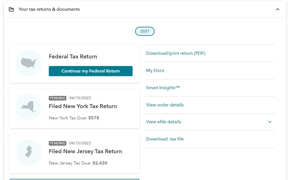Open the Filed New York Tax Return title

click(83, 106)
